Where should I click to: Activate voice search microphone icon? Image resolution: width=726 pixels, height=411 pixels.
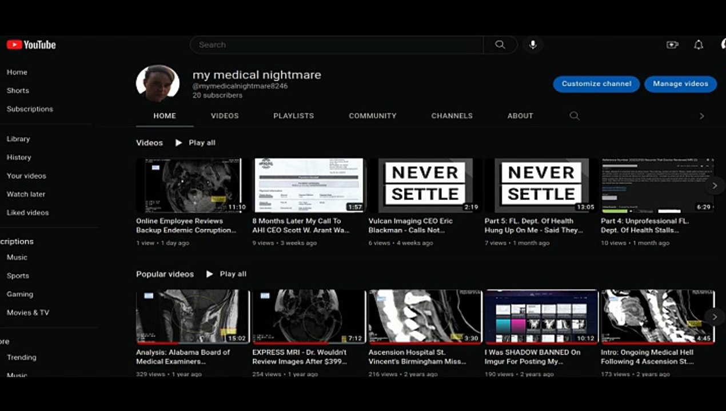pyautogui.click(x=533, y=45)
